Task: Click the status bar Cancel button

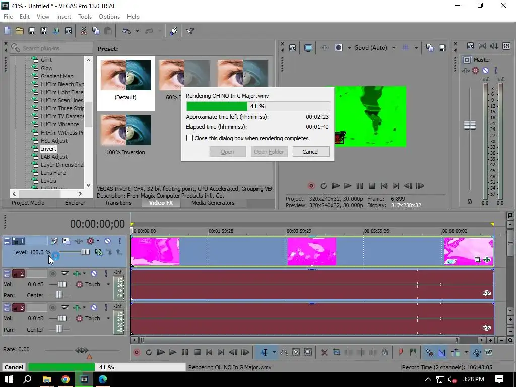Action: point(14,367)
